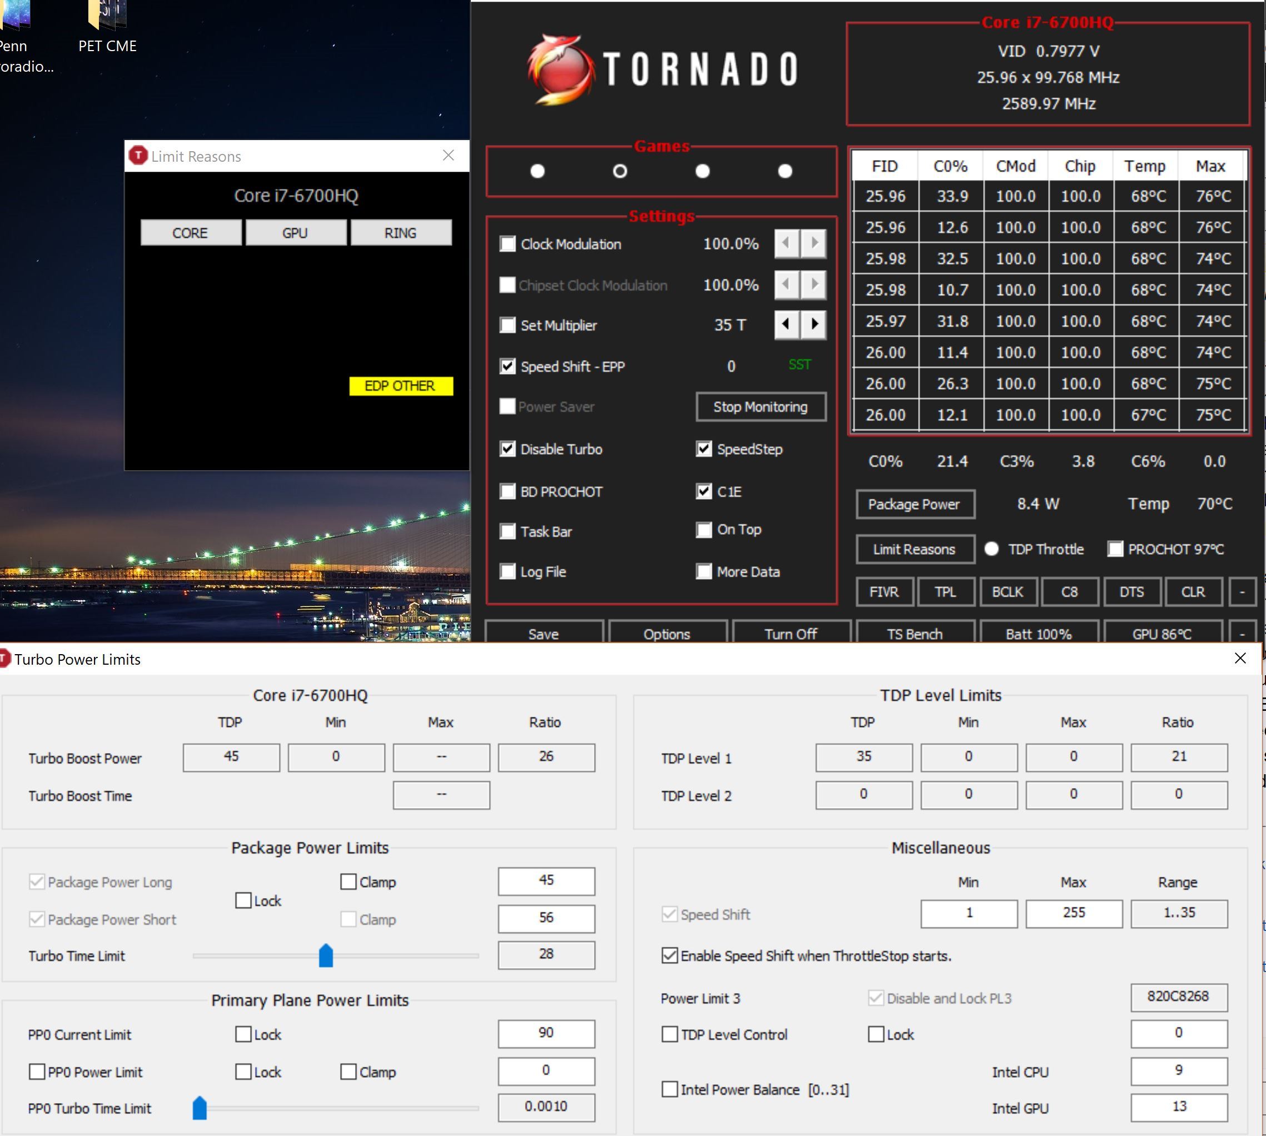Viewport: 1266px width, 1136px height.
Task: Open the TPL window button
Action: coord(946,592)
